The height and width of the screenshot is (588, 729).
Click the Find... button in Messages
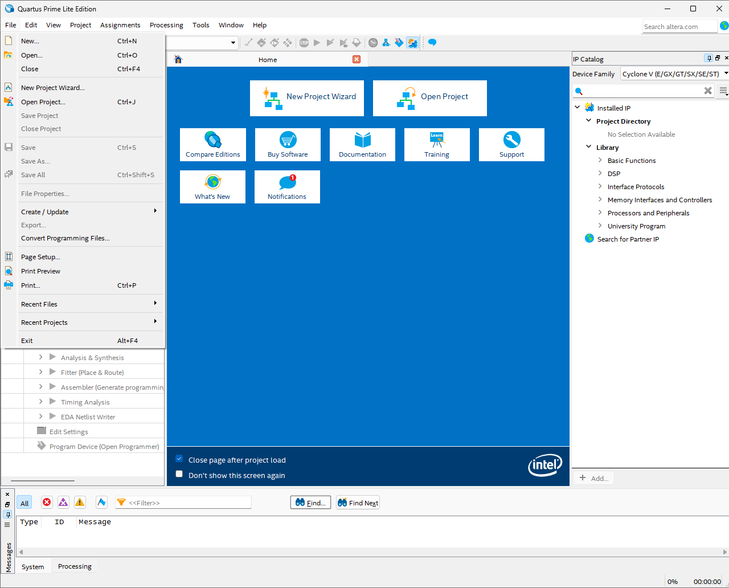(x=310, y=503)
